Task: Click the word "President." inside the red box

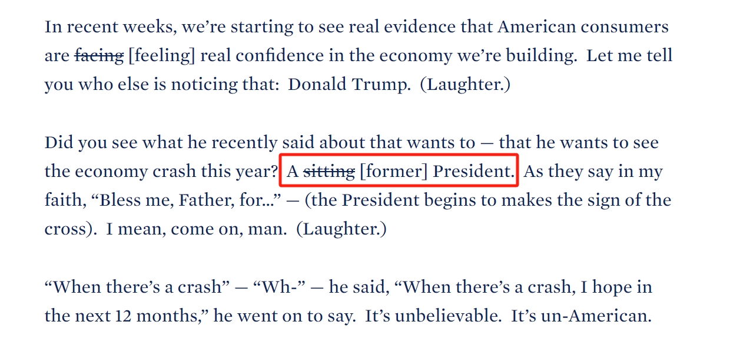Action: point(473,172)
